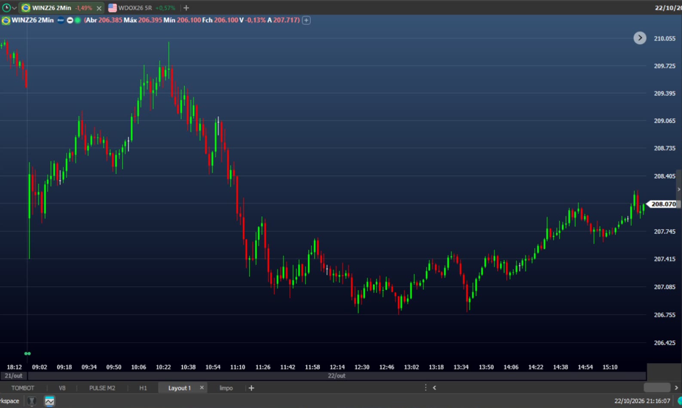Open the H1 layout tab
Image resolution: width=682 pixels, height=408 pixels.
coord(143,388)
